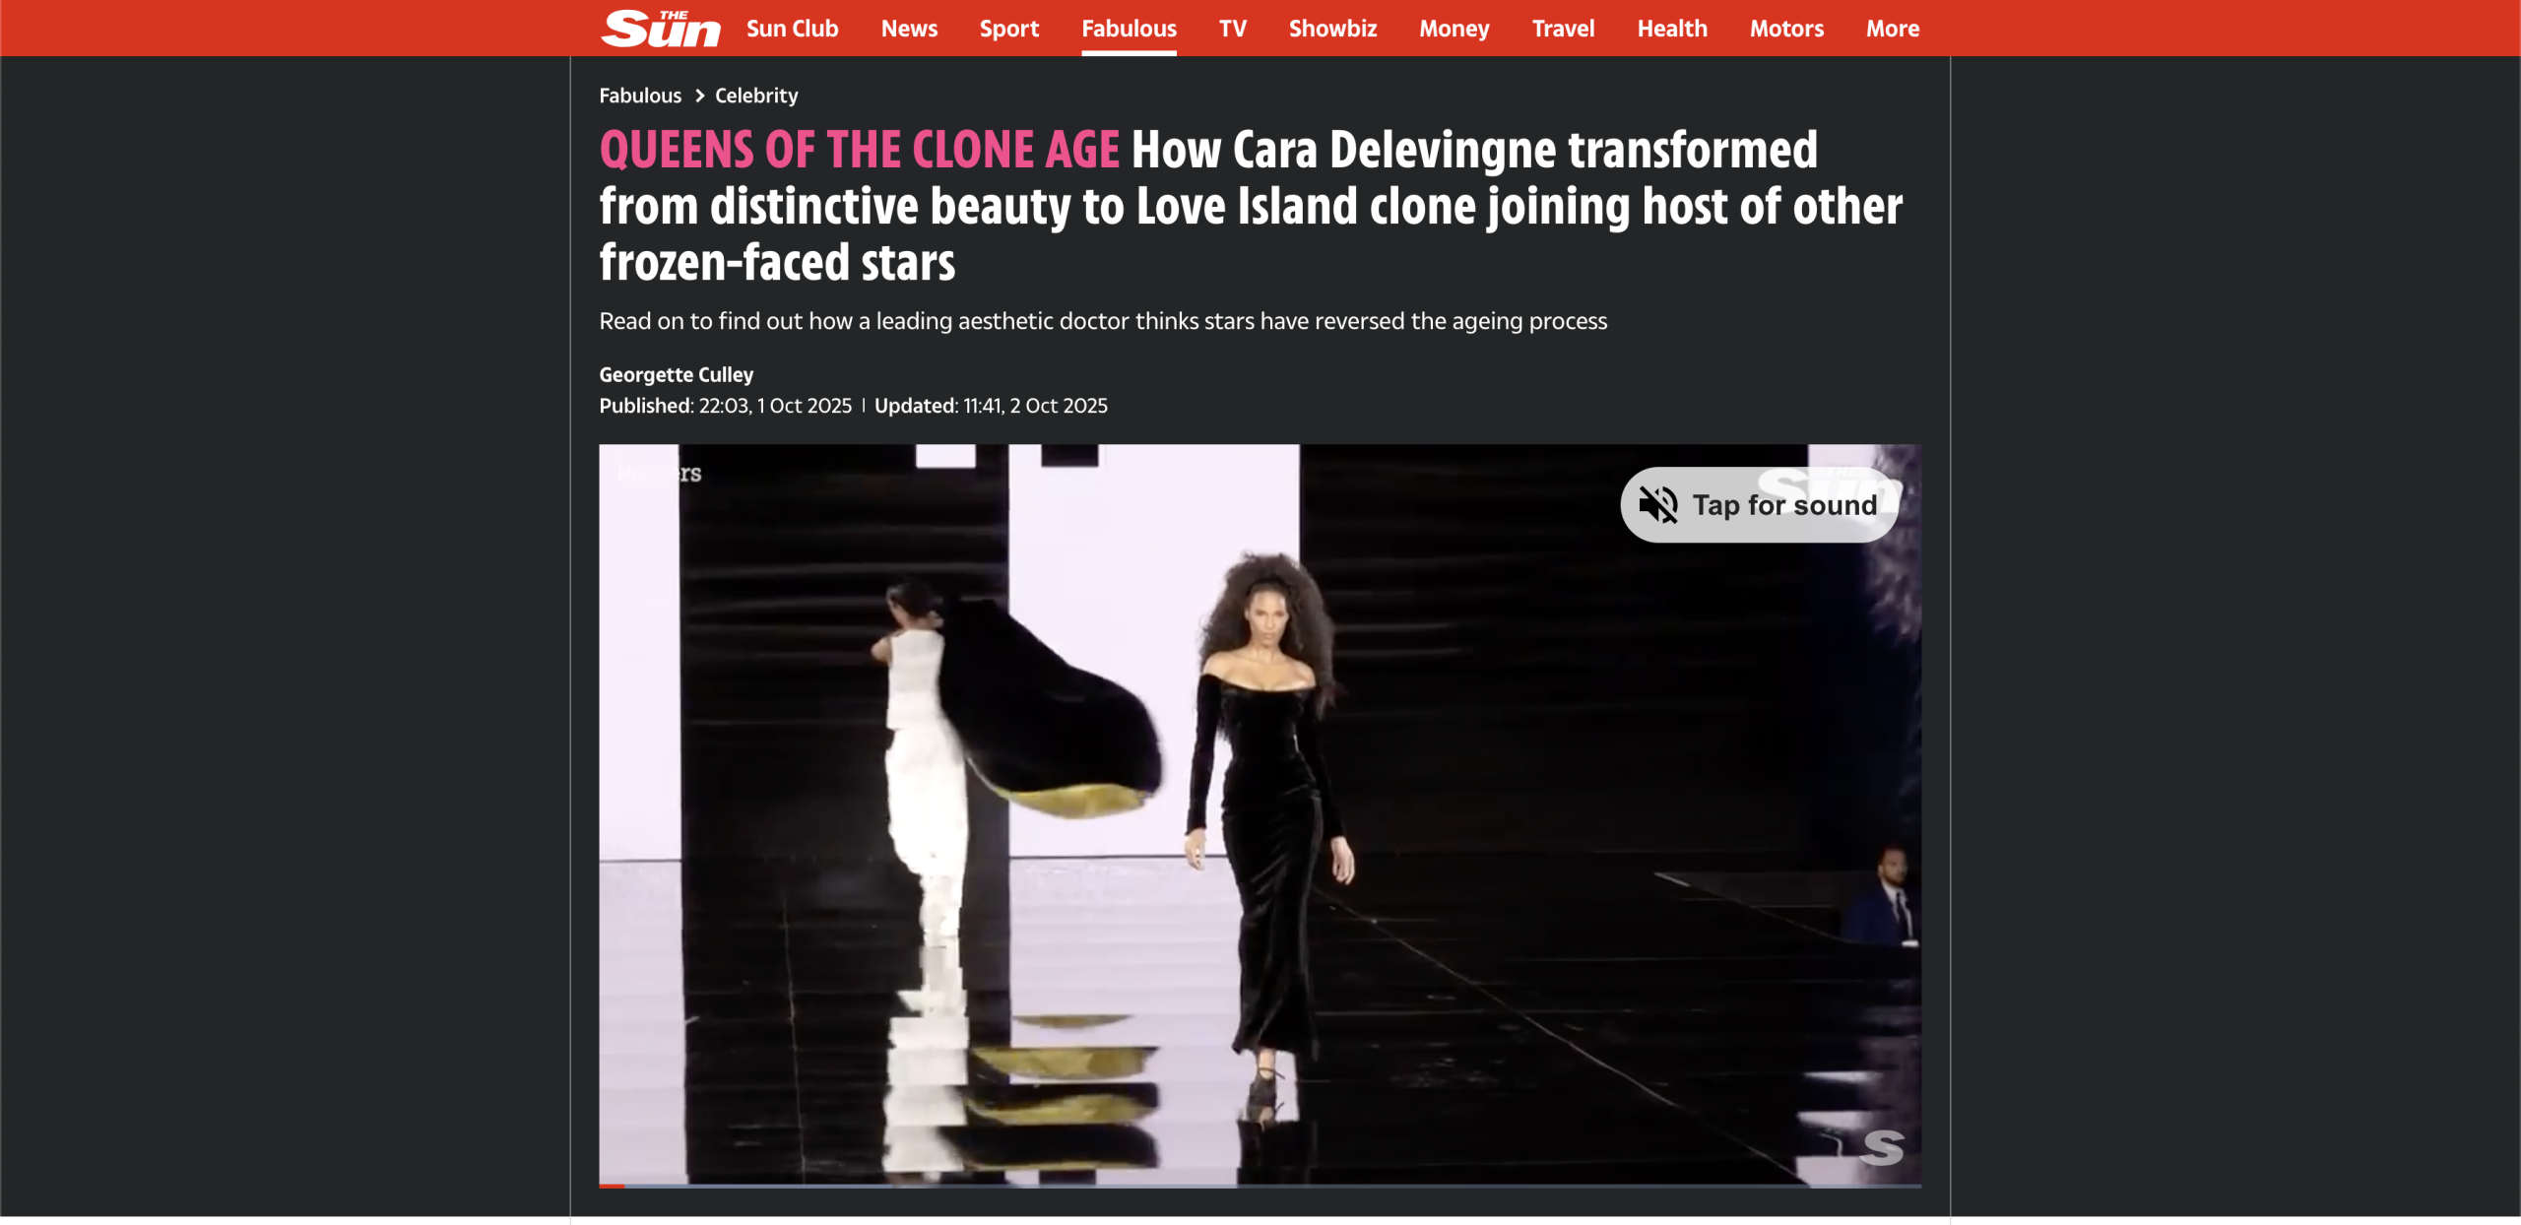Open the Sport section
The height and width of the screenshot is (1225, 2521).
(x=1008, y=29)
